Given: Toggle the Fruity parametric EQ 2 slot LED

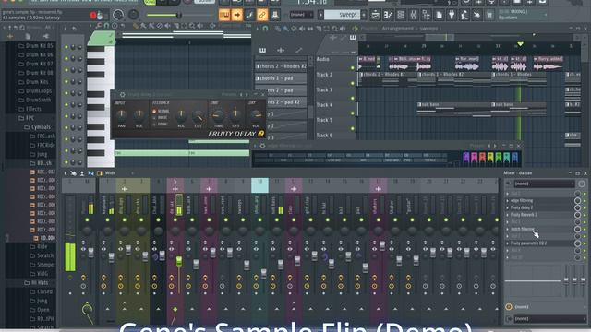Looking at the screenshot, I should point(585,243).
